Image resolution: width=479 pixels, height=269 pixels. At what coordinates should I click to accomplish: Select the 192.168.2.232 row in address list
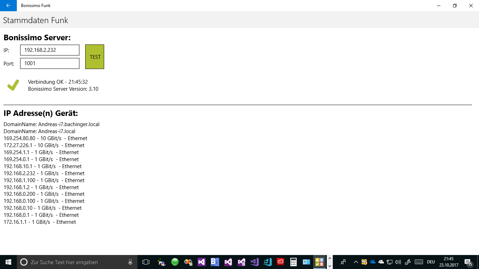click(x=44, y=173)
